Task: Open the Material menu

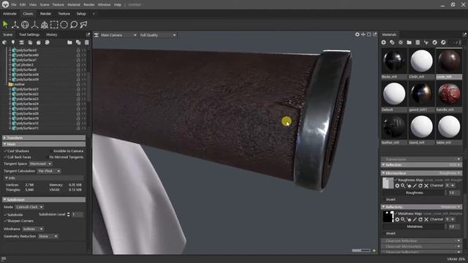Action: click(x=74, y=5)
